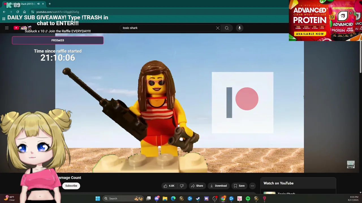
Task: Click the scrollbar down arrow
Action: tap(360, 192)
